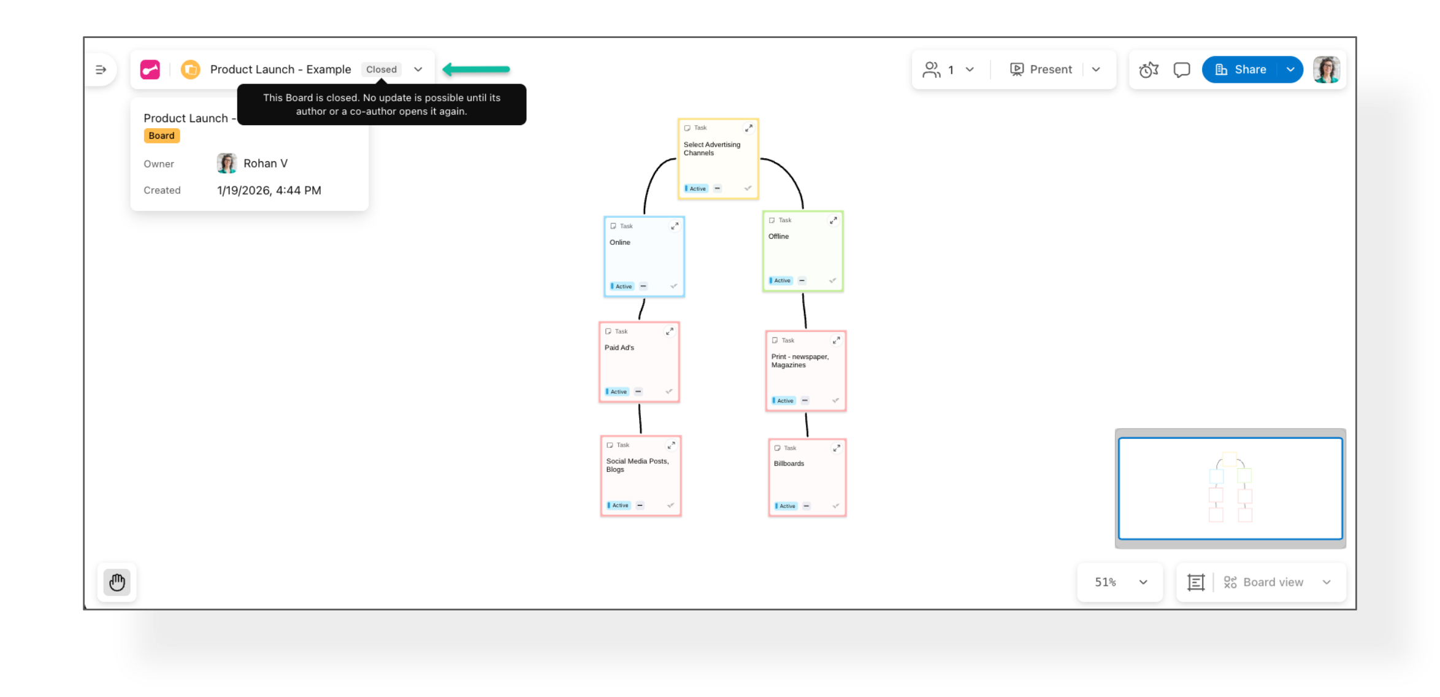
Task: Click the minimap preview thumbnail
Action: tap(1230, 488)
